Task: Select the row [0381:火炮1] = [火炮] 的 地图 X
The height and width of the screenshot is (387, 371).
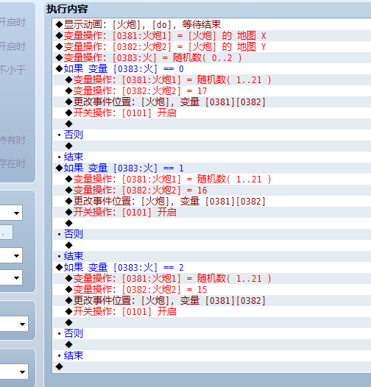Action: click(x=212, y=35)
